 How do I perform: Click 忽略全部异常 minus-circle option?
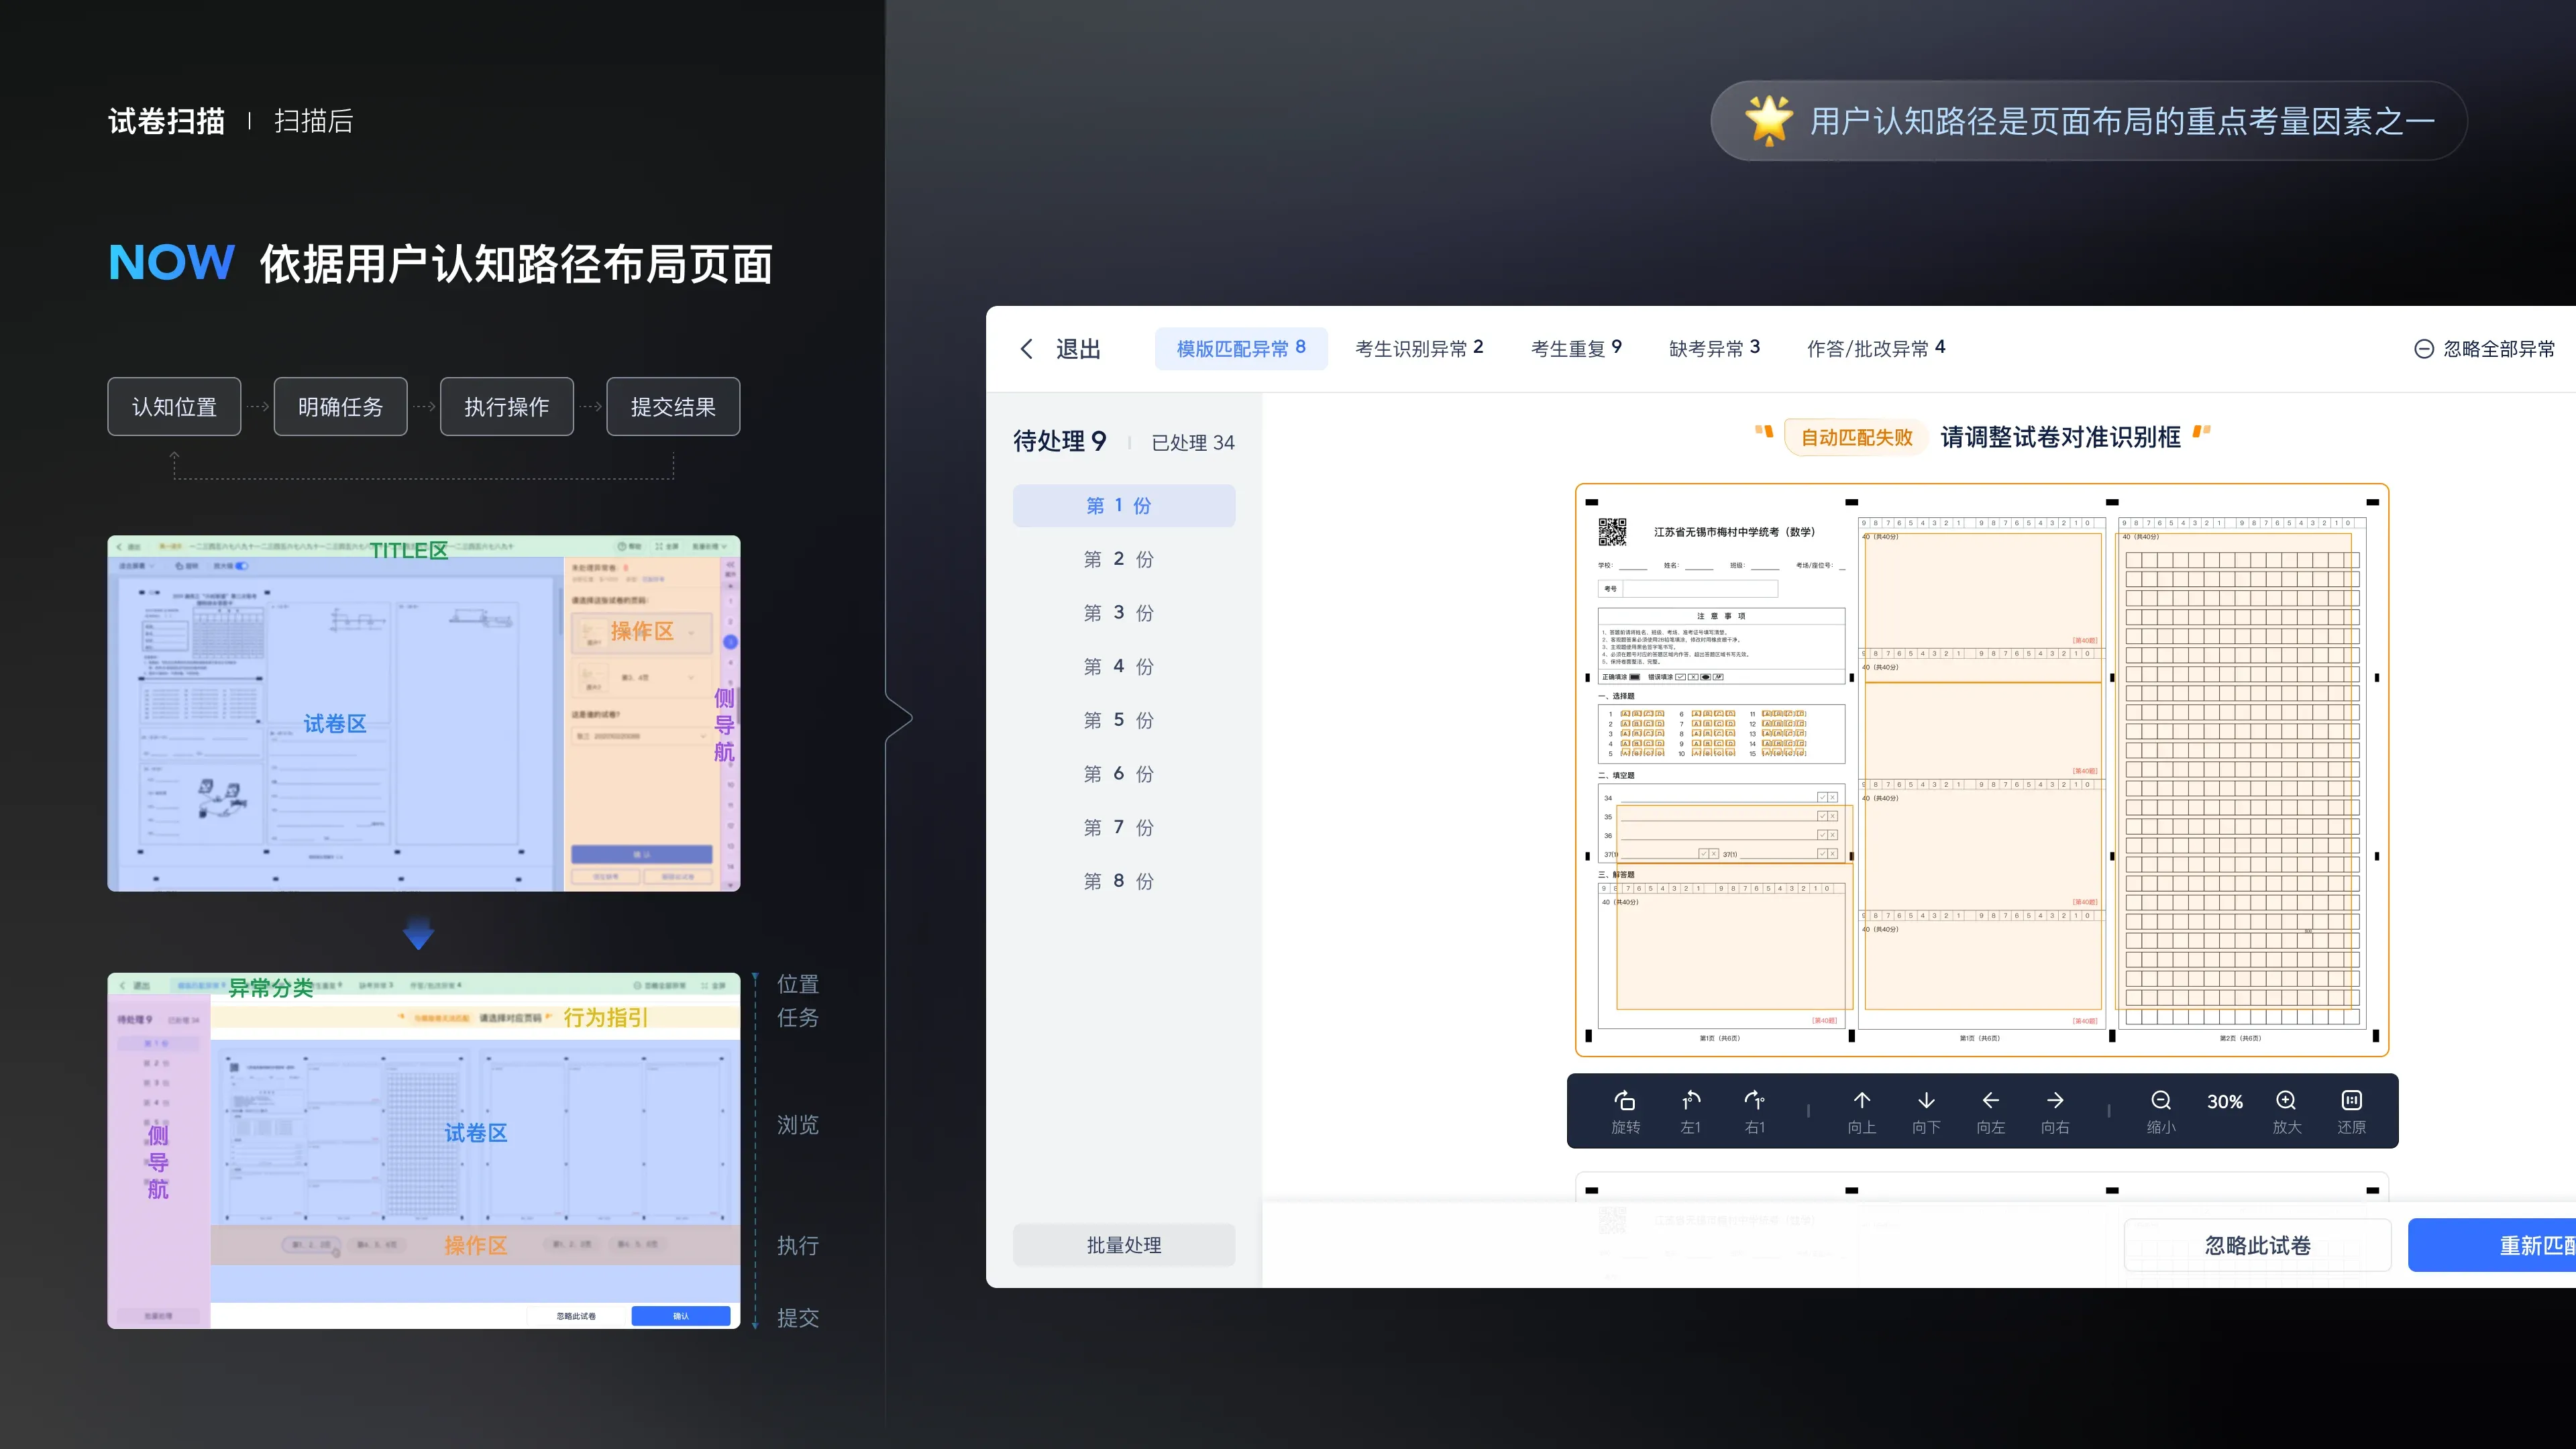[x=2485, y=349]
